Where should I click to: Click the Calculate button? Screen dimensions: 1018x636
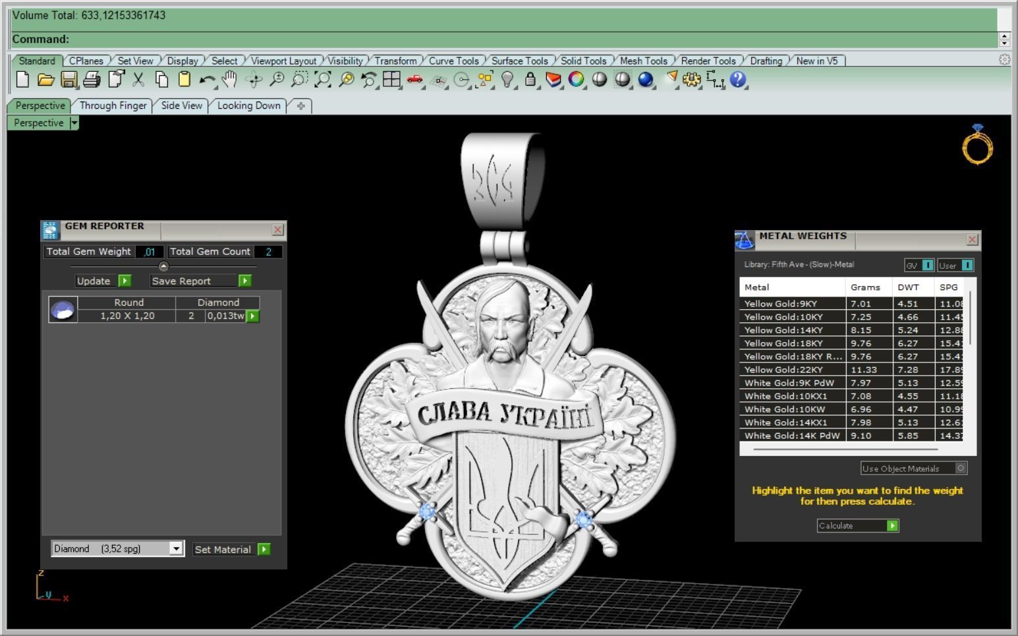[x=858, y=525]
